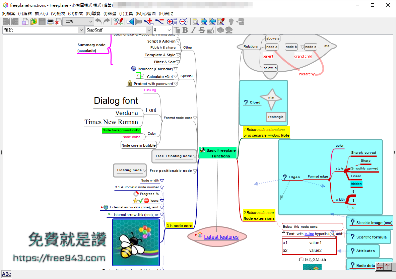Toggle strikethrough formatting in toolbar
The image size is (396, 279).
pos(201,30)
